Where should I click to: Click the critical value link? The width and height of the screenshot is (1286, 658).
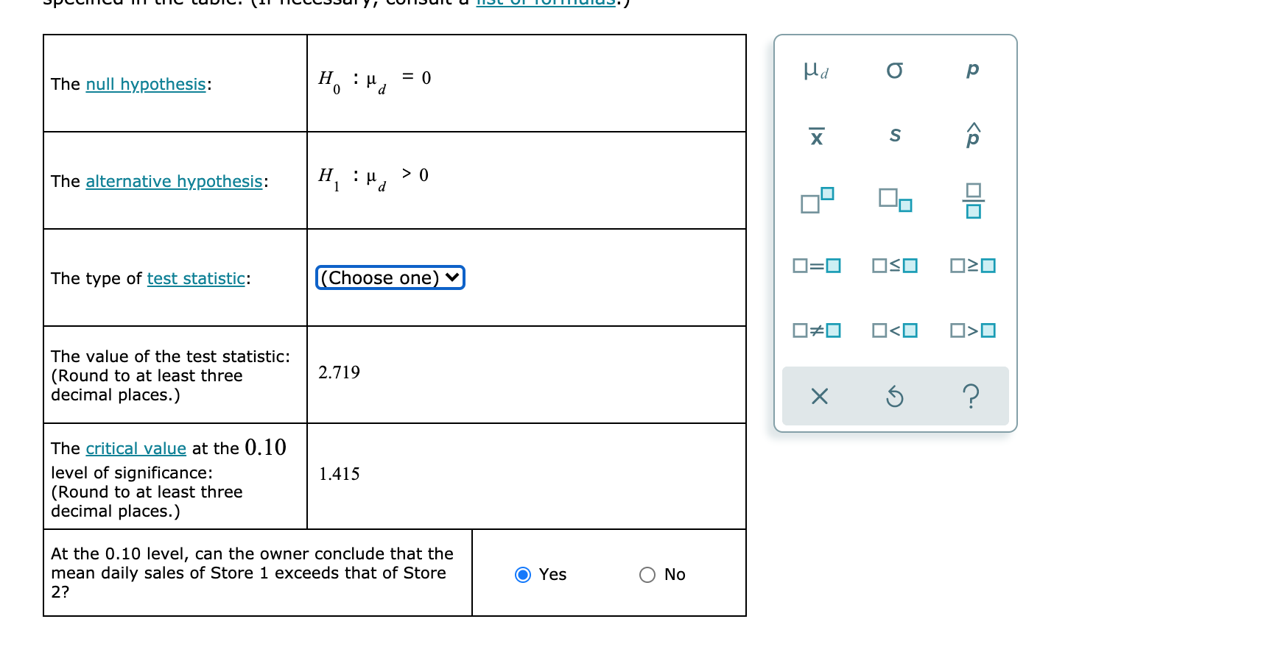pos(135,448)
